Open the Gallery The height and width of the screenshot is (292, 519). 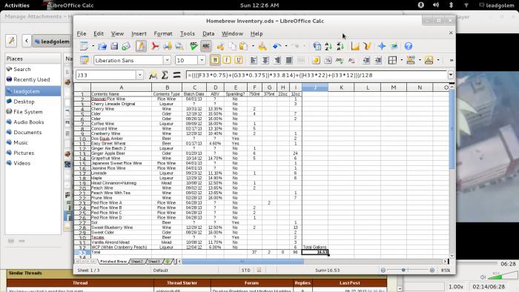coord(394,46)
